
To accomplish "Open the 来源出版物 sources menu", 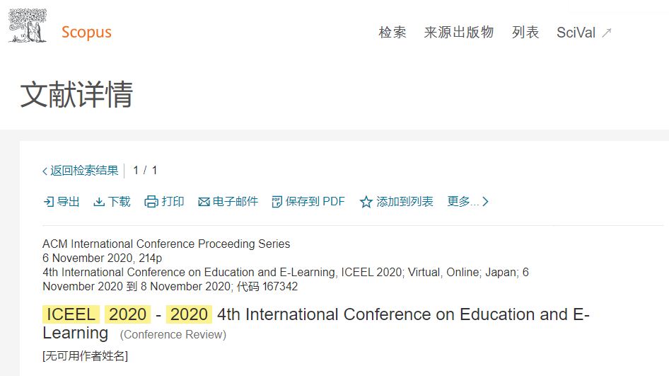I will click(x=459, y=32).
